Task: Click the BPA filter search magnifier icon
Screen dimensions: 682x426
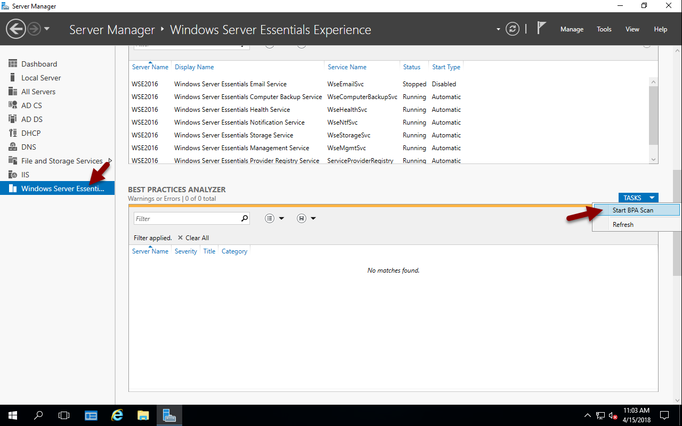Action: click(x=245, y=218)
